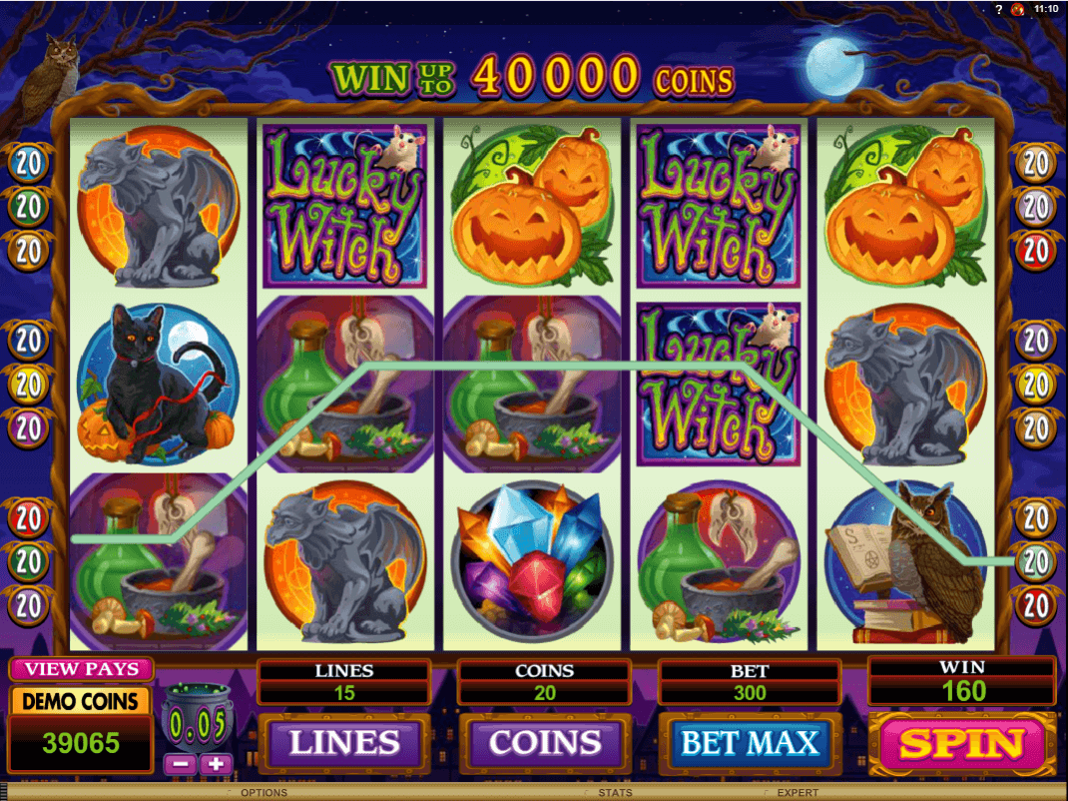Select the green payline marker at right
1068x801 pixels.
1035,561
